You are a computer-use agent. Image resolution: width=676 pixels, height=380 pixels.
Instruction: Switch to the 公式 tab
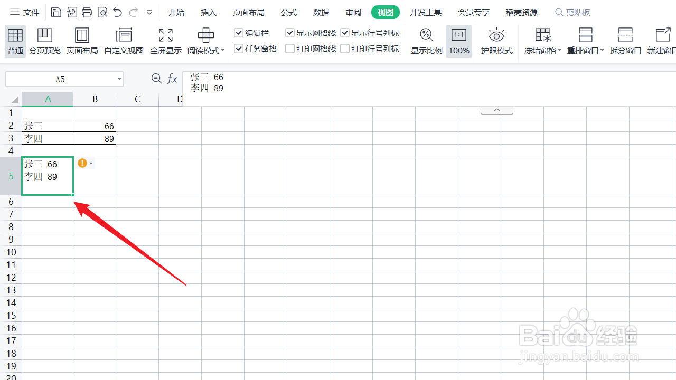[289, 12]
